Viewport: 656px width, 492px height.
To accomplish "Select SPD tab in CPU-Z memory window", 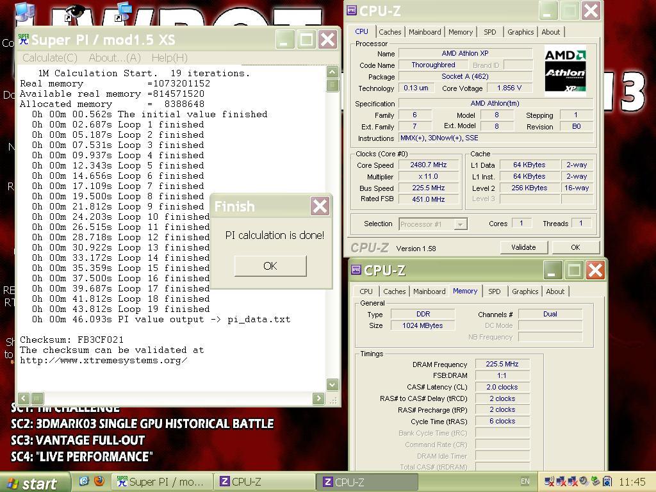I will pyautogui.click(x=494, y=291).
